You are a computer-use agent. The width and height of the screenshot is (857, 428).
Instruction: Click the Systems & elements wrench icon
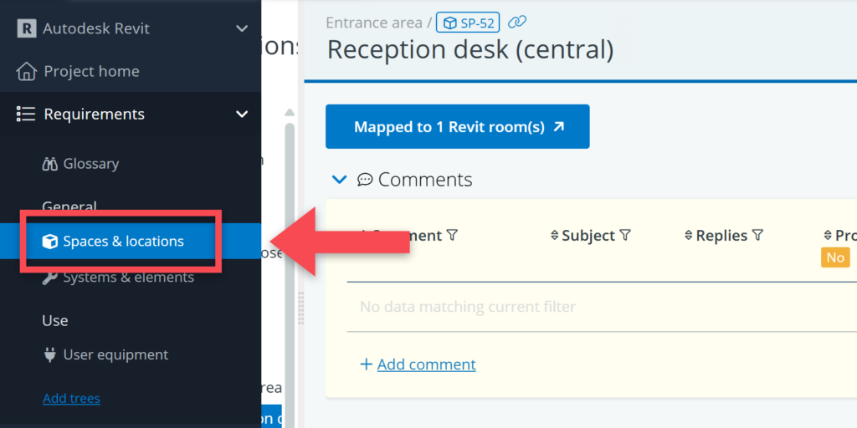coord(49,277)
